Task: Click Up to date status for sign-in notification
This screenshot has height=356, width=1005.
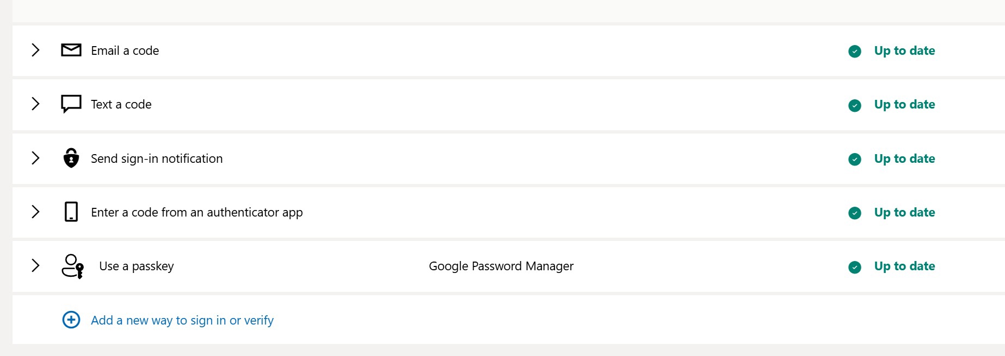Action: (904, 158)
